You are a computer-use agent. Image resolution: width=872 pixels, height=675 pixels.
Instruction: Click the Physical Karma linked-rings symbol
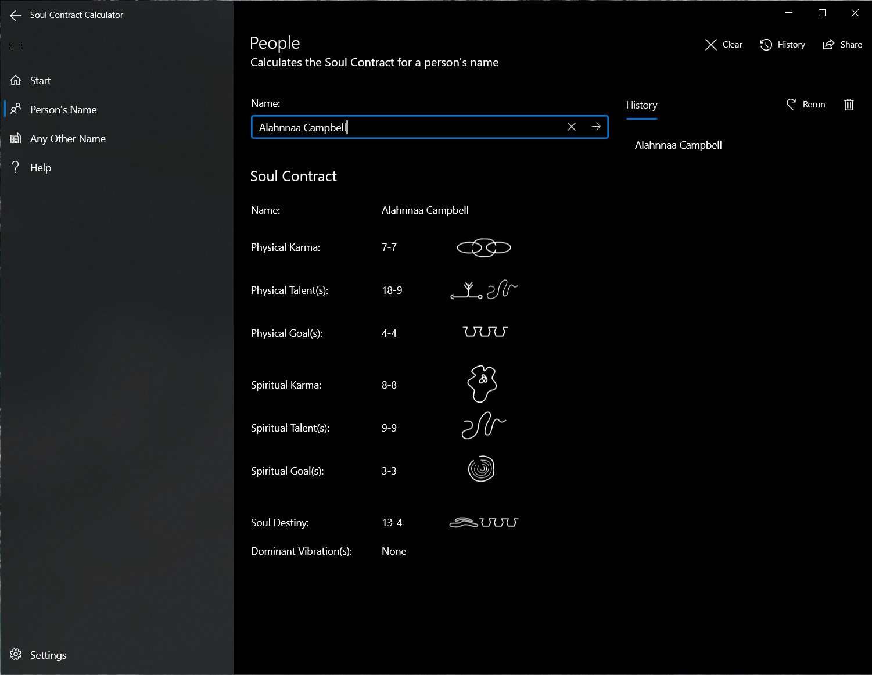pyautogui.click(x=483, y=248)
